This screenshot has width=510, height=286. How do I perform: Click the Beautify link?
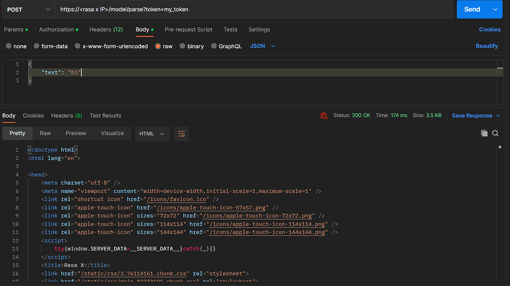487,46
